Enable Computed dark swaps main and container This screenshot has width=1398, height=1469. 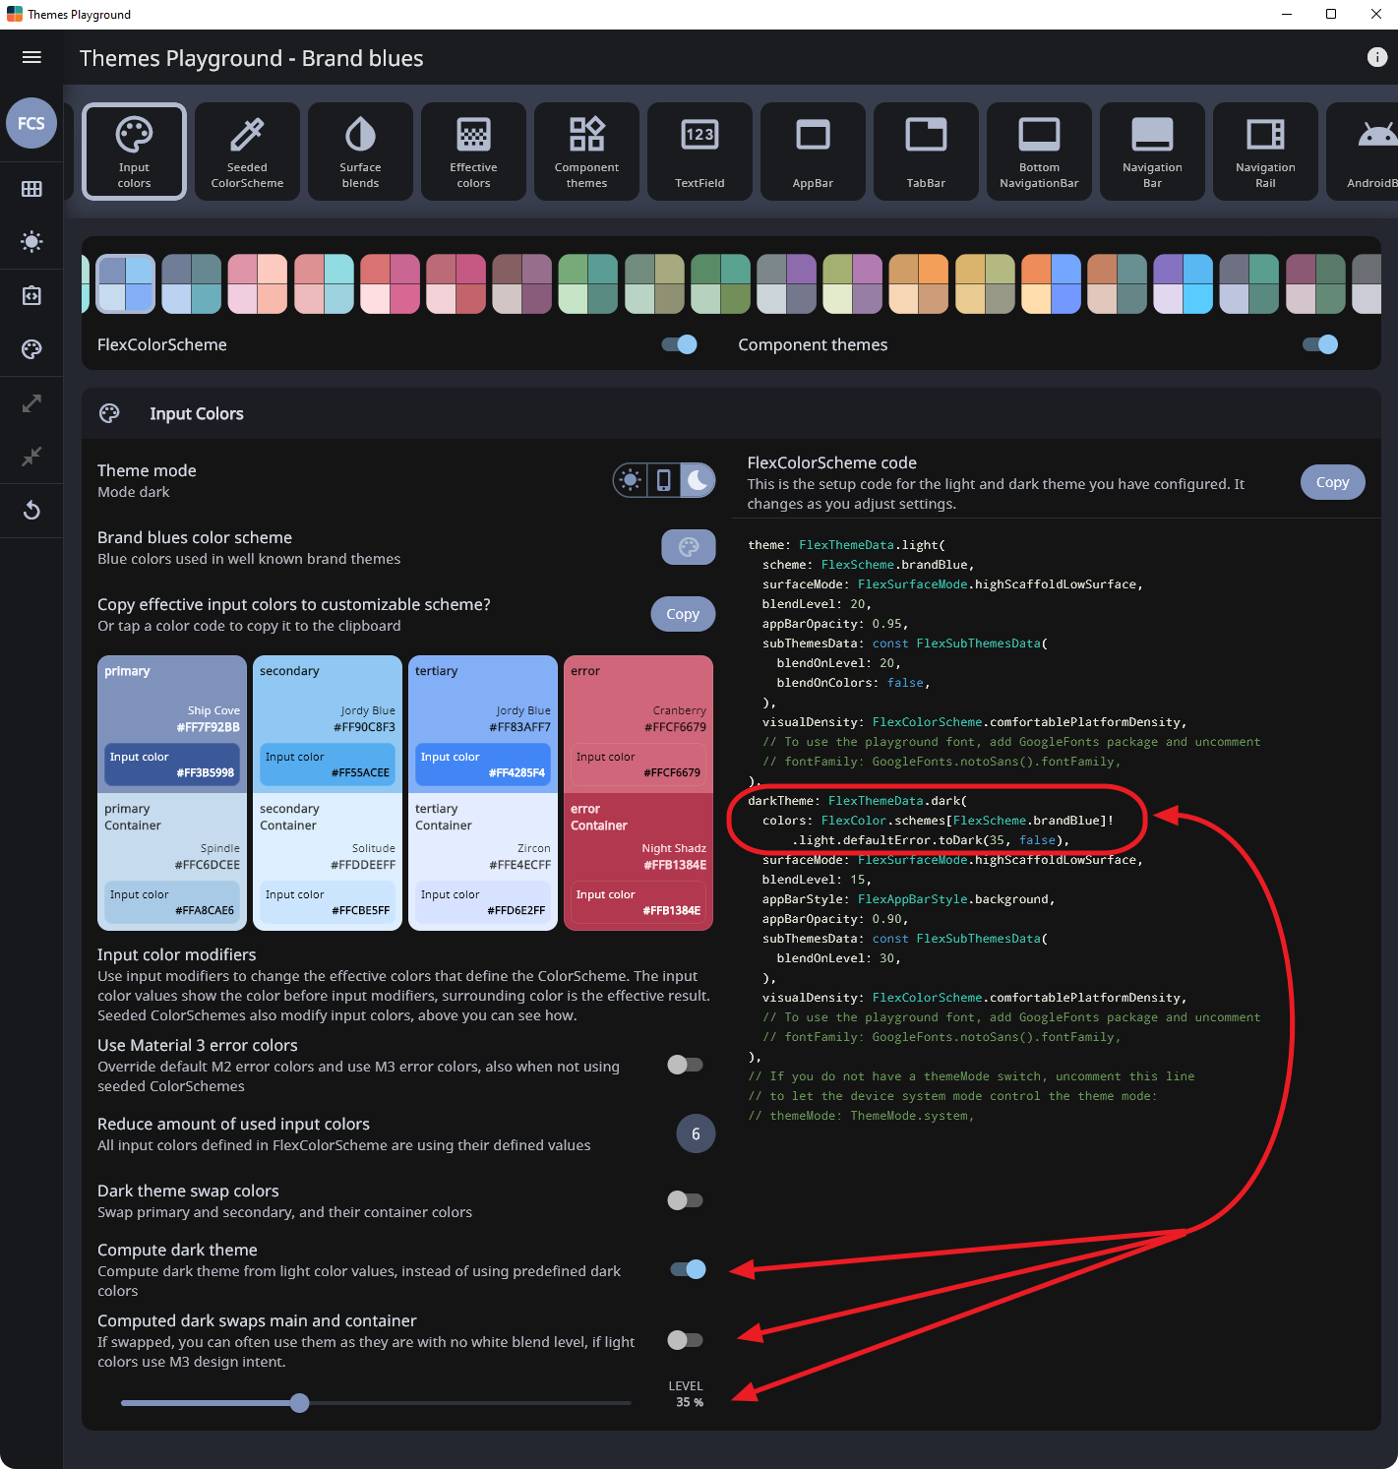(x=686, y=1340)
